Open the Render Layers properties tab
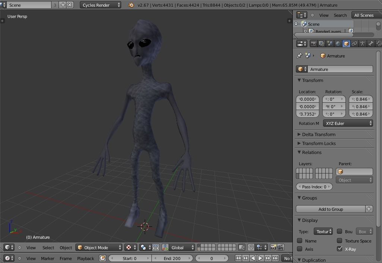382x263 pixels. 322,44
